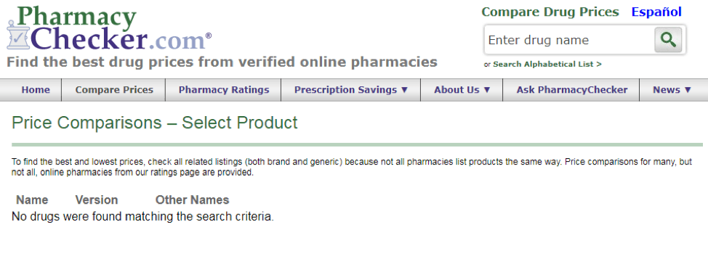
Task: Click the Name column header
Action: (32, 200)
